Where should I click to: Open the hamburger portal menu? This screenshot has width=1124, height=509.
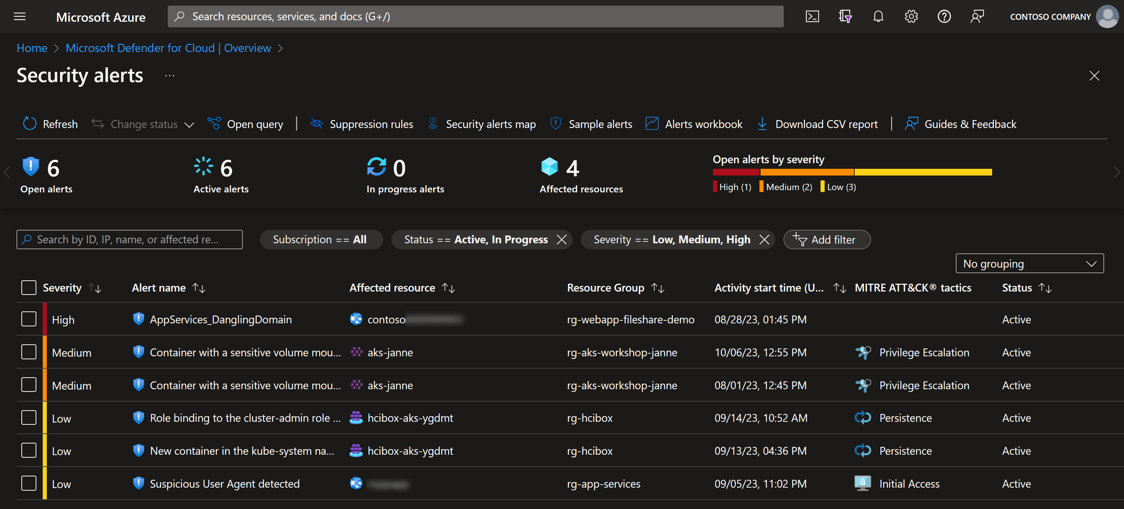click(x=19, y=16)
